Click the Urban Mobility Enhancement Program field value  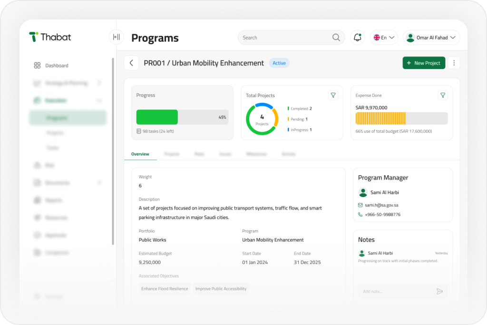tap(273, 240)
